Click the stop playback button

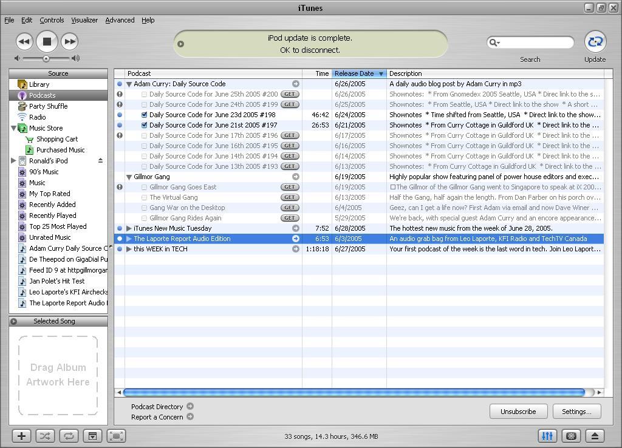tap(47, 41)
